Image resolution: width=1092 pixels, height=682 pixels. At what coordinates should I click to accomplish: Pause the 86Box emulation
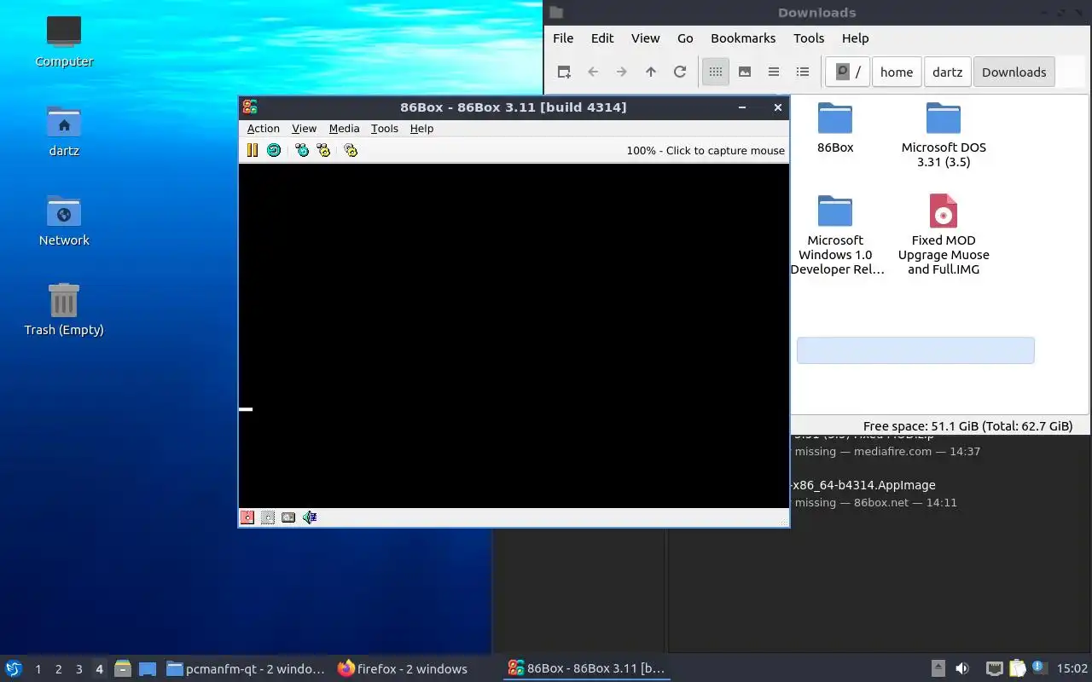tap(253, 150)
